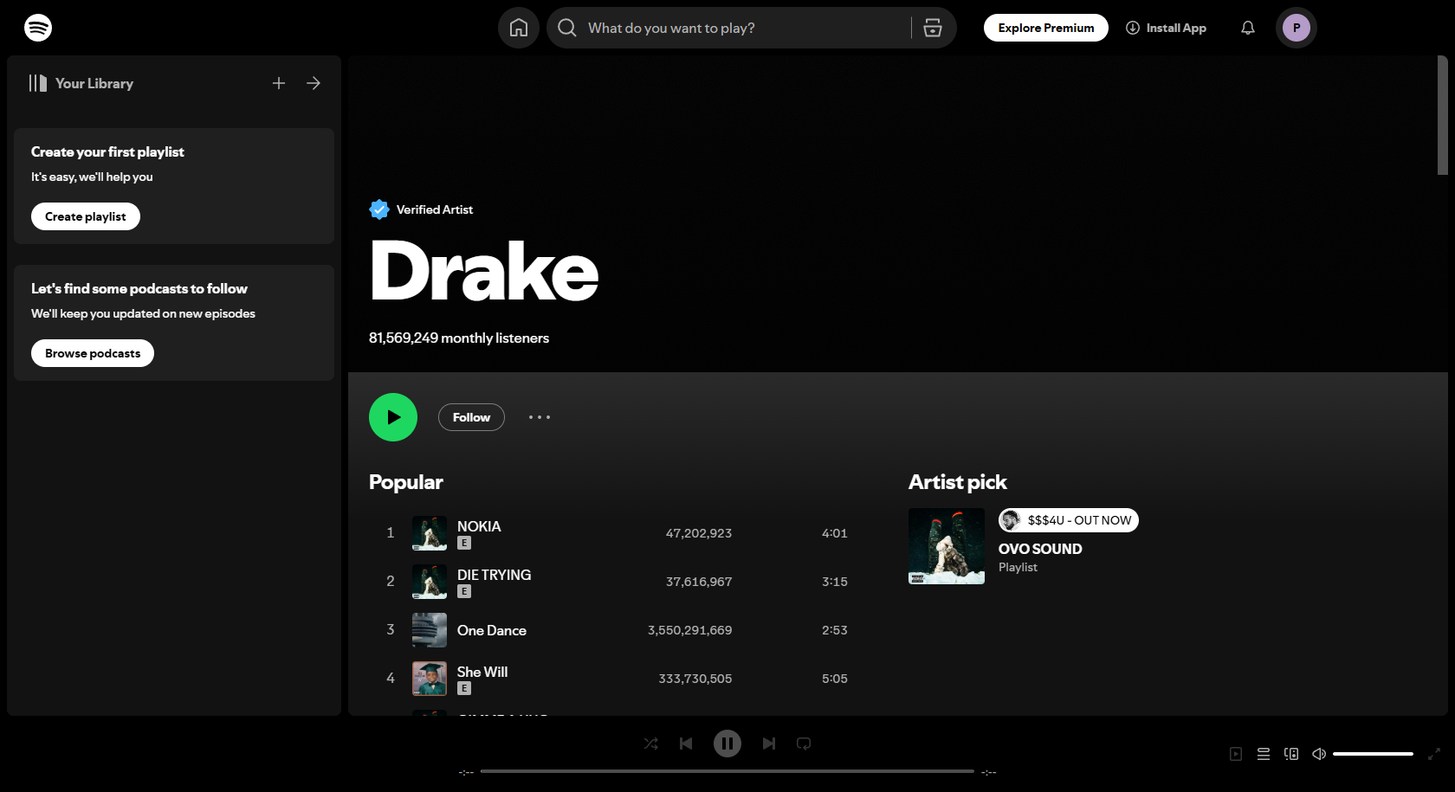Click the 4:01 duration of NOKIA
Viewport: 1455px width, 792px height.
tap(835, 533)
